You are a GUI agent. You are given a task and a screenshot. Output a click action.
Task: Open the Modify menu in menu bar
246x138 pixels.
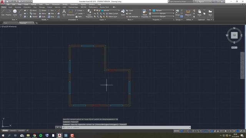coord(65,5)
